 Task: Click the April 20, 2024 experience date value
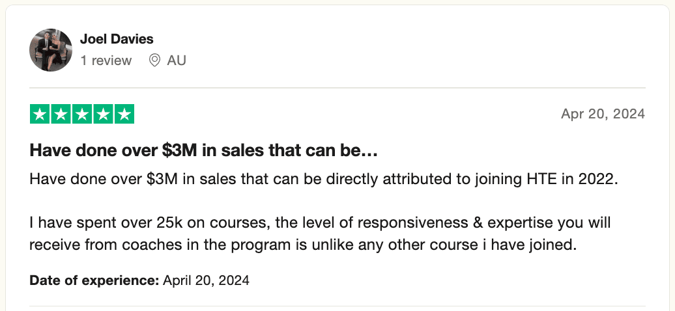coord(206,281)
